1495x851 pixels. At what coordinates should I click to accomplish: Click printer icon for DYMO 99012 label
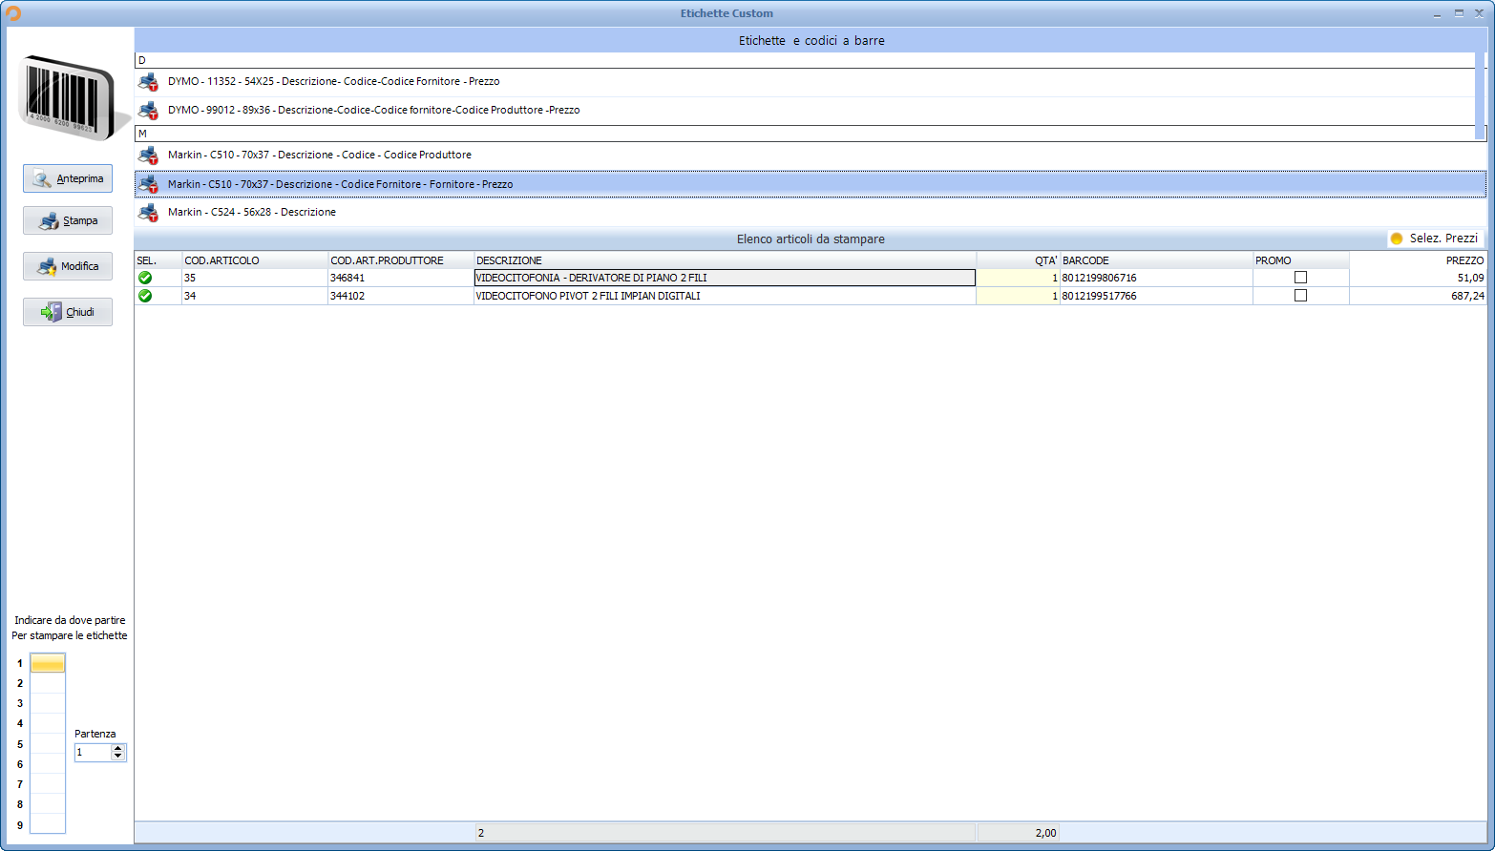[148, 111]
